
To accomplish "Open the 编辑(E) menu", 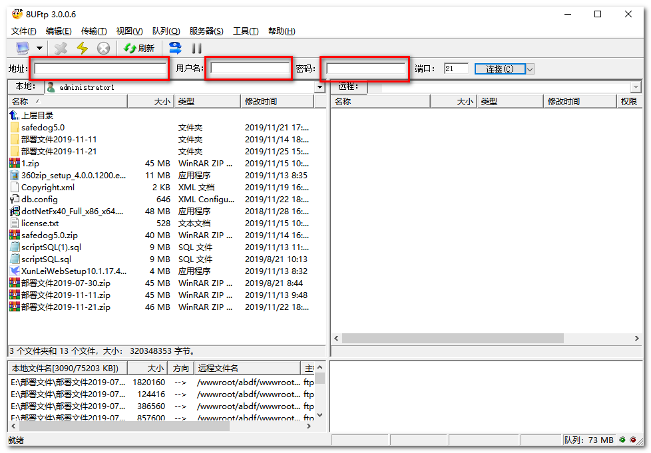I will pos(59,31).
